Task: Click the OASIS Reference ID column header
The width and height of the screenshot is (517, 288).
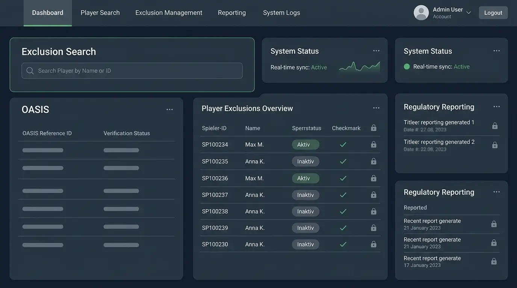Action: point(47,133)
